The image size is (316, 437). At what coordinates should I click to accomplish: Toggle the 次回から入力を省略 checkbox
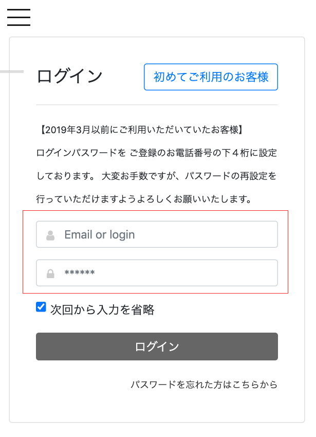click(41, 307)
